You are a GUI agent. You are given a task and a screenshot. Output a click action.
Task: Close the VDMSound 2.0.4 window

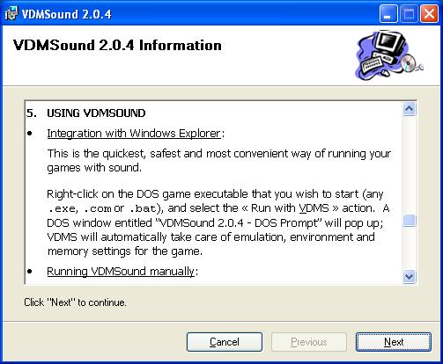click(429, 14)
